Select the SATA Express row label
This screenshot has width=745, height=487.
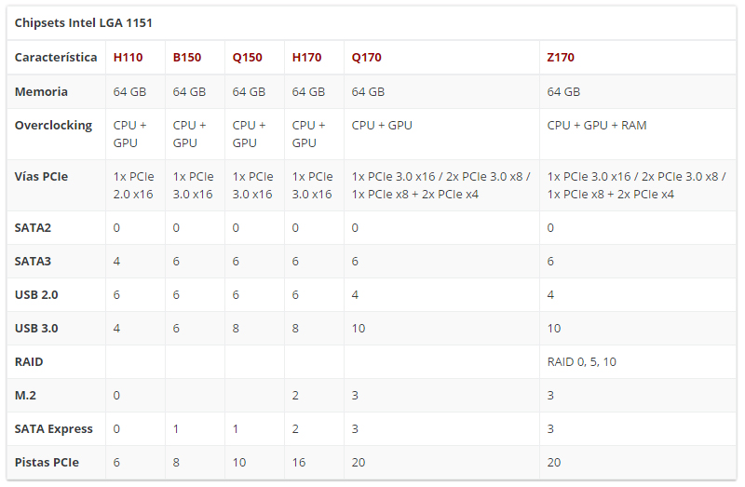click(53, 429)
